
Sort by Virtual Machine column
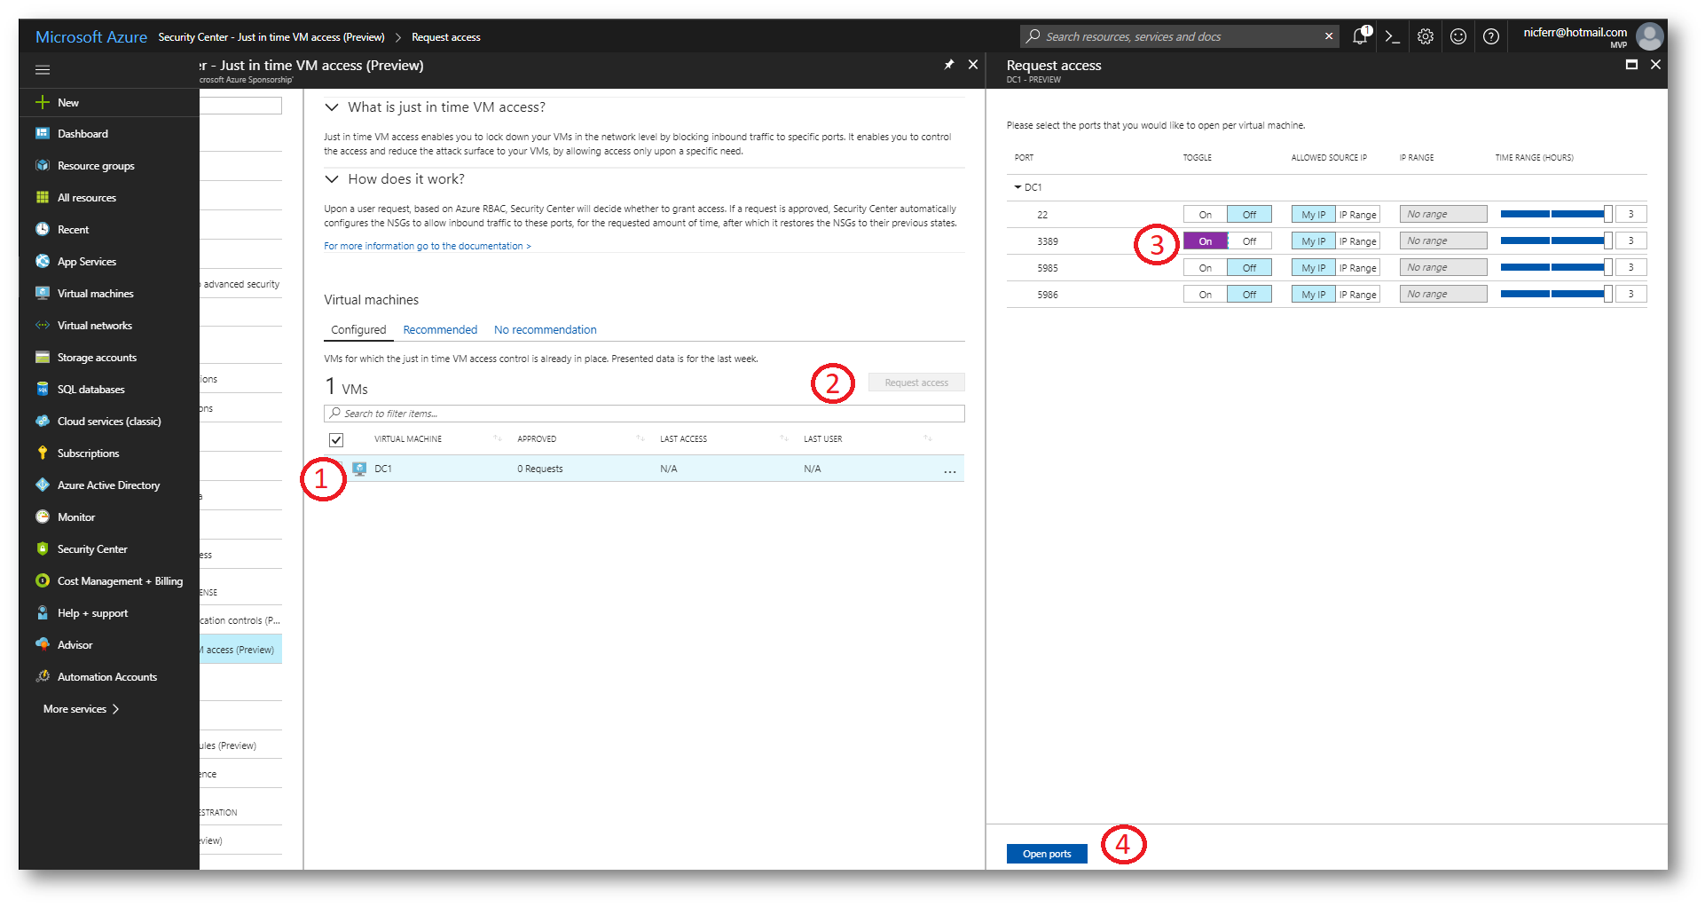coord(408,439)
